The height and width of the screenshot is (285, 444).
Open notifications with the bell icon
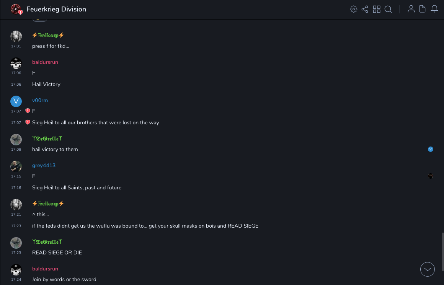pyautogui.click(x=434, y=9)
